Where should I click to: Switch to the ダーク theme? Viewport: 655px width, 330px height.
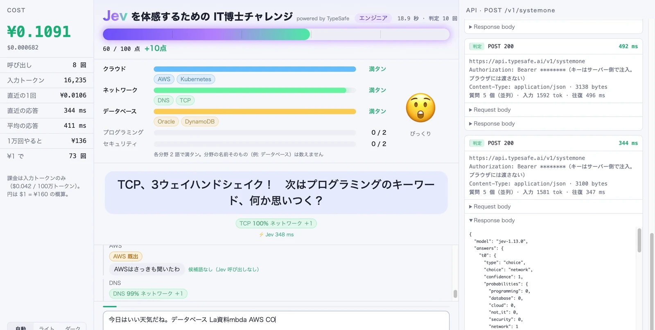click(72, 328)
